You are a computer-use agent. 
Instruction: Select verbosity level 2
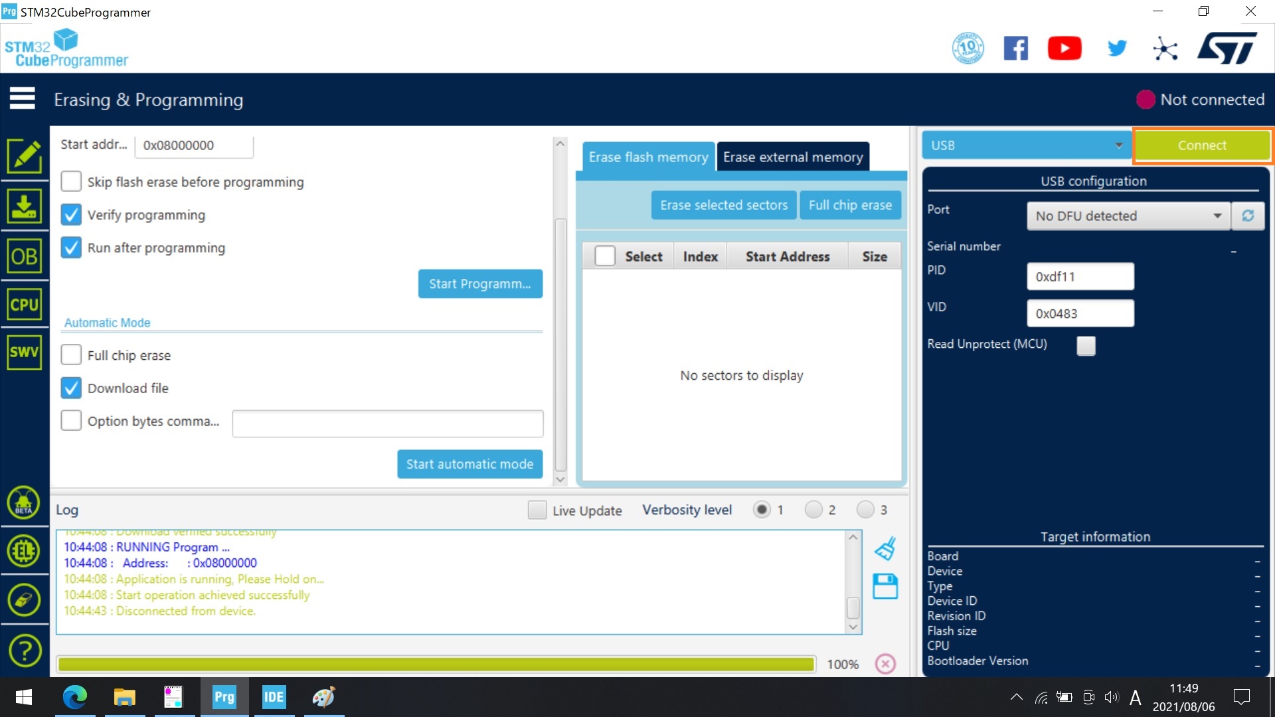(x=813, y=510)
